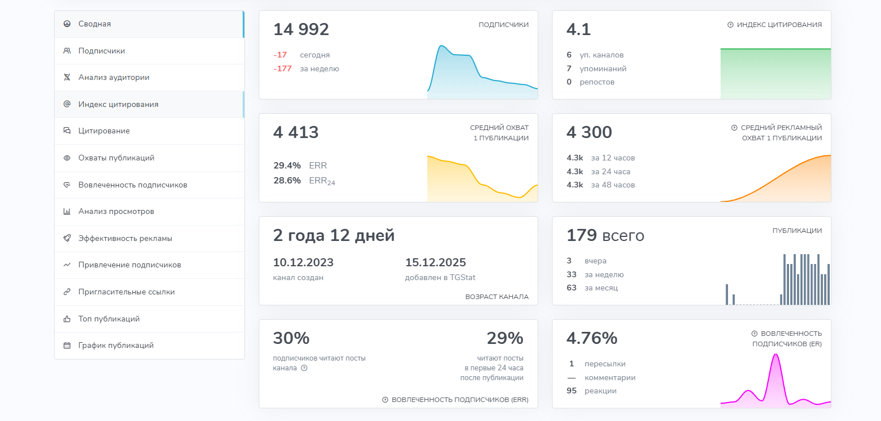
Task: Click the Охваты публикаций eye icon
Action: click(x=67, y=158)
